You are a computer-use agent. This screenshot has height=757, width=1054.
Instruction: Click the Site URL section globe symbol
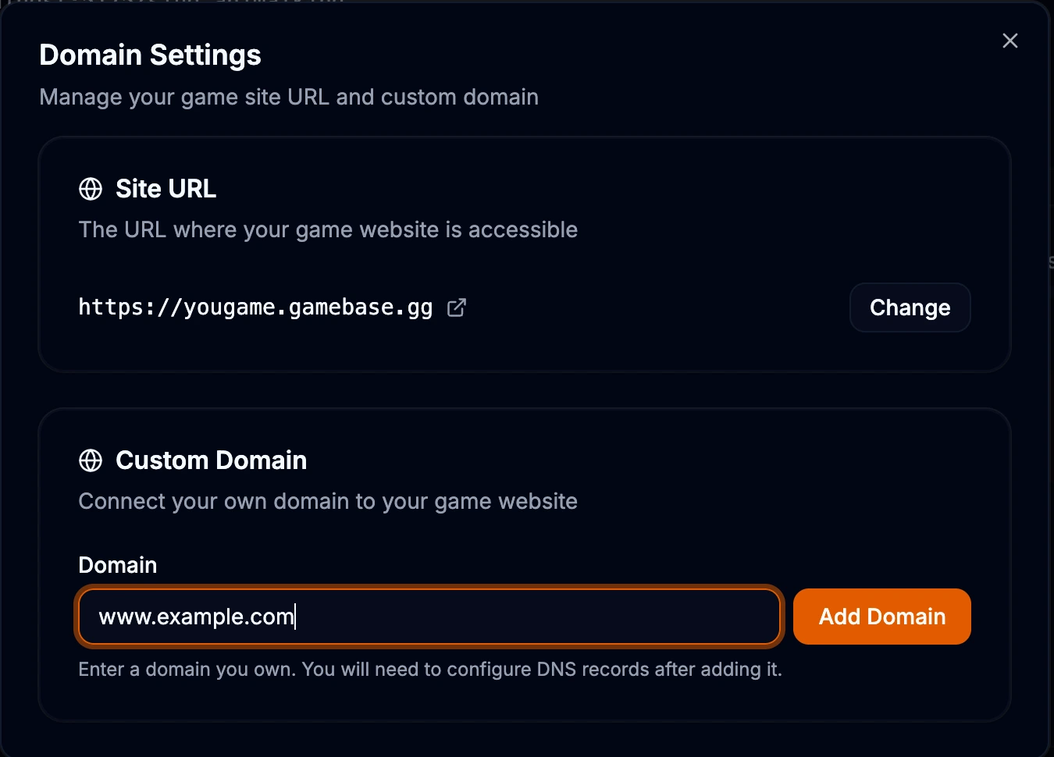click(91, 188)
